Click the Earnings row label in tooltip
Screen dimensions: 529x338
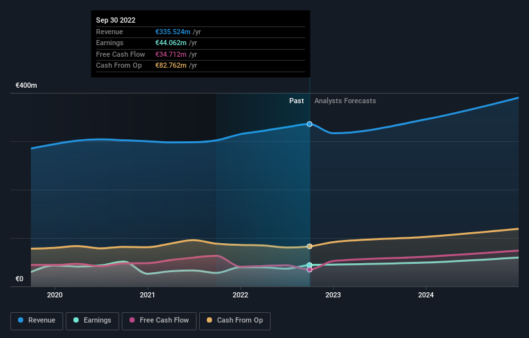110,43
